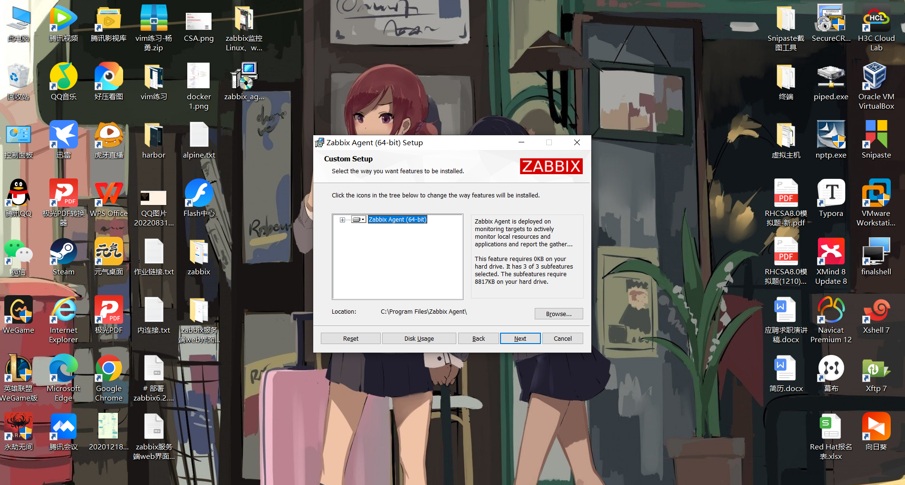Select the WeGame desktop icon
Image resolution: width=905 pixels, height=485 pixels.
coord(19,315)
